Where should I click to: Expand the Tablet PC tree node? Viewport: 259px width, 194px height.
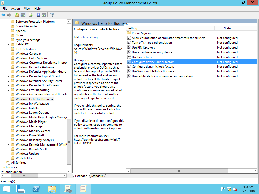pos(8,45)
